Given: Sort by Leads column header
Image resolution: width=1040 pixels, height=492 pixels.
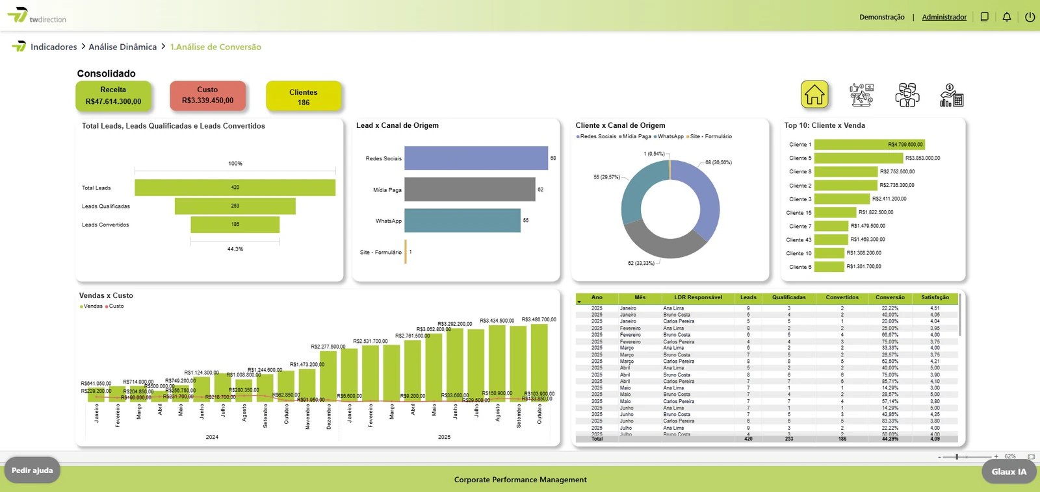Looking at the screenshot, I should click(748, 297).
